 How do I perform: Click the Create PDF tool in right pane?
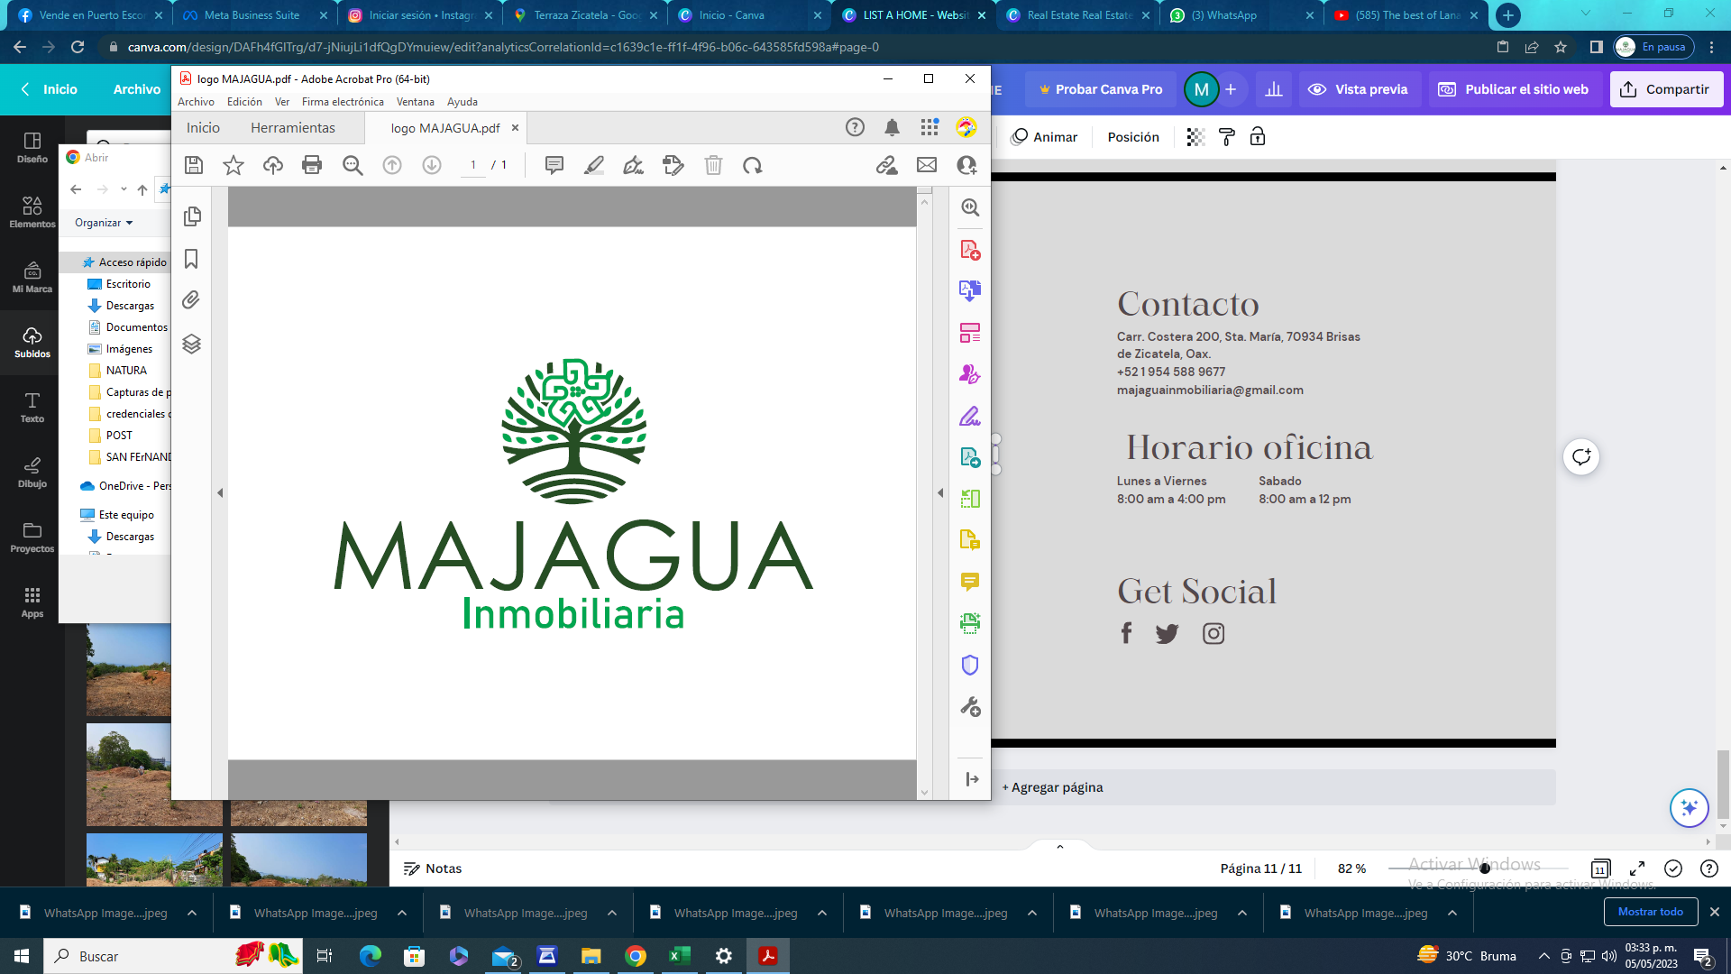tap(970, 250)
